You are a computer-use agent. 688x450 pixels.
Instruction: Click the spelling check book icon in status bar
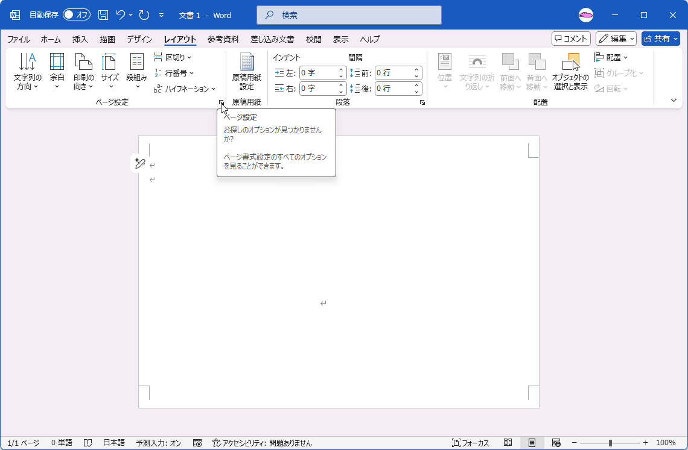click(x=88, y=443)
